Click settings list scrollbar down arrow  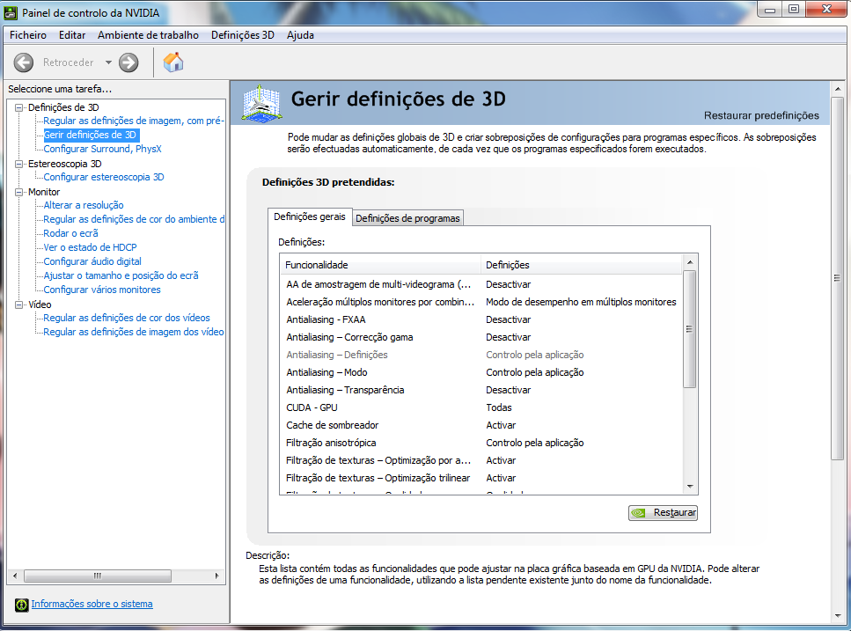click(x=690, y=487)
